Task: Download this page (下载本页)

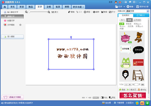Action: pos(131,90)
